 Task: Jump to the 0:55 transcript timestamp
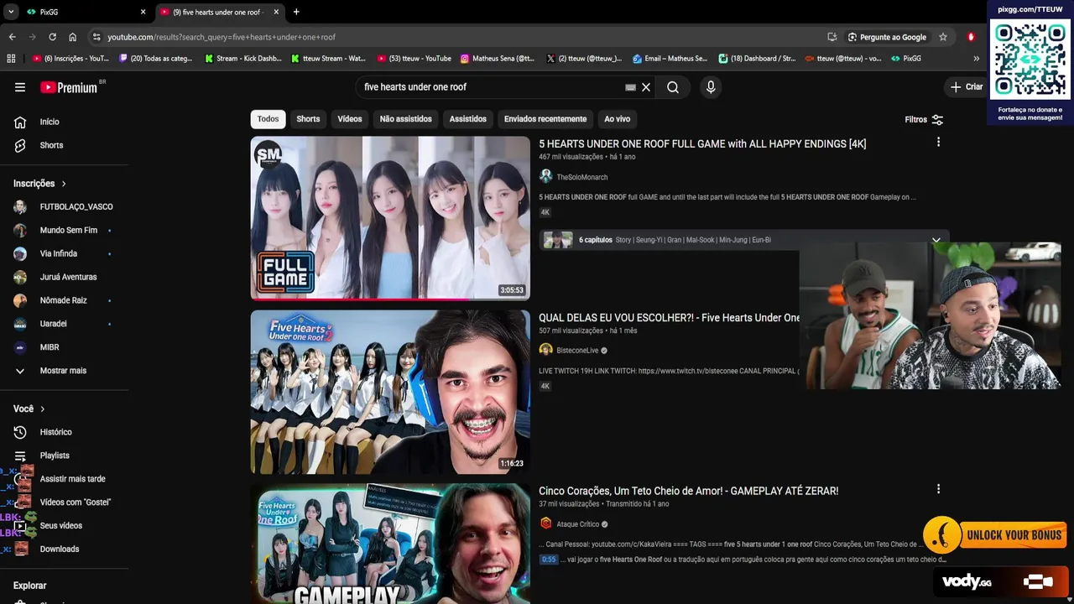pyautogui.click(x=549, y=560)
